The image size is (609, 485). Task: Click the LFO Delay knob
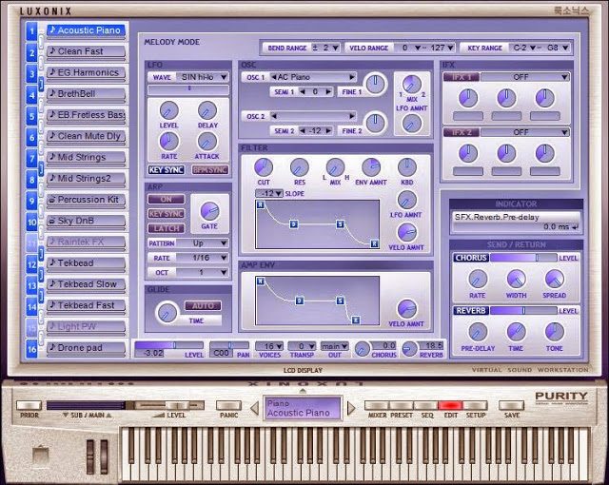click(x=207, y=111)
